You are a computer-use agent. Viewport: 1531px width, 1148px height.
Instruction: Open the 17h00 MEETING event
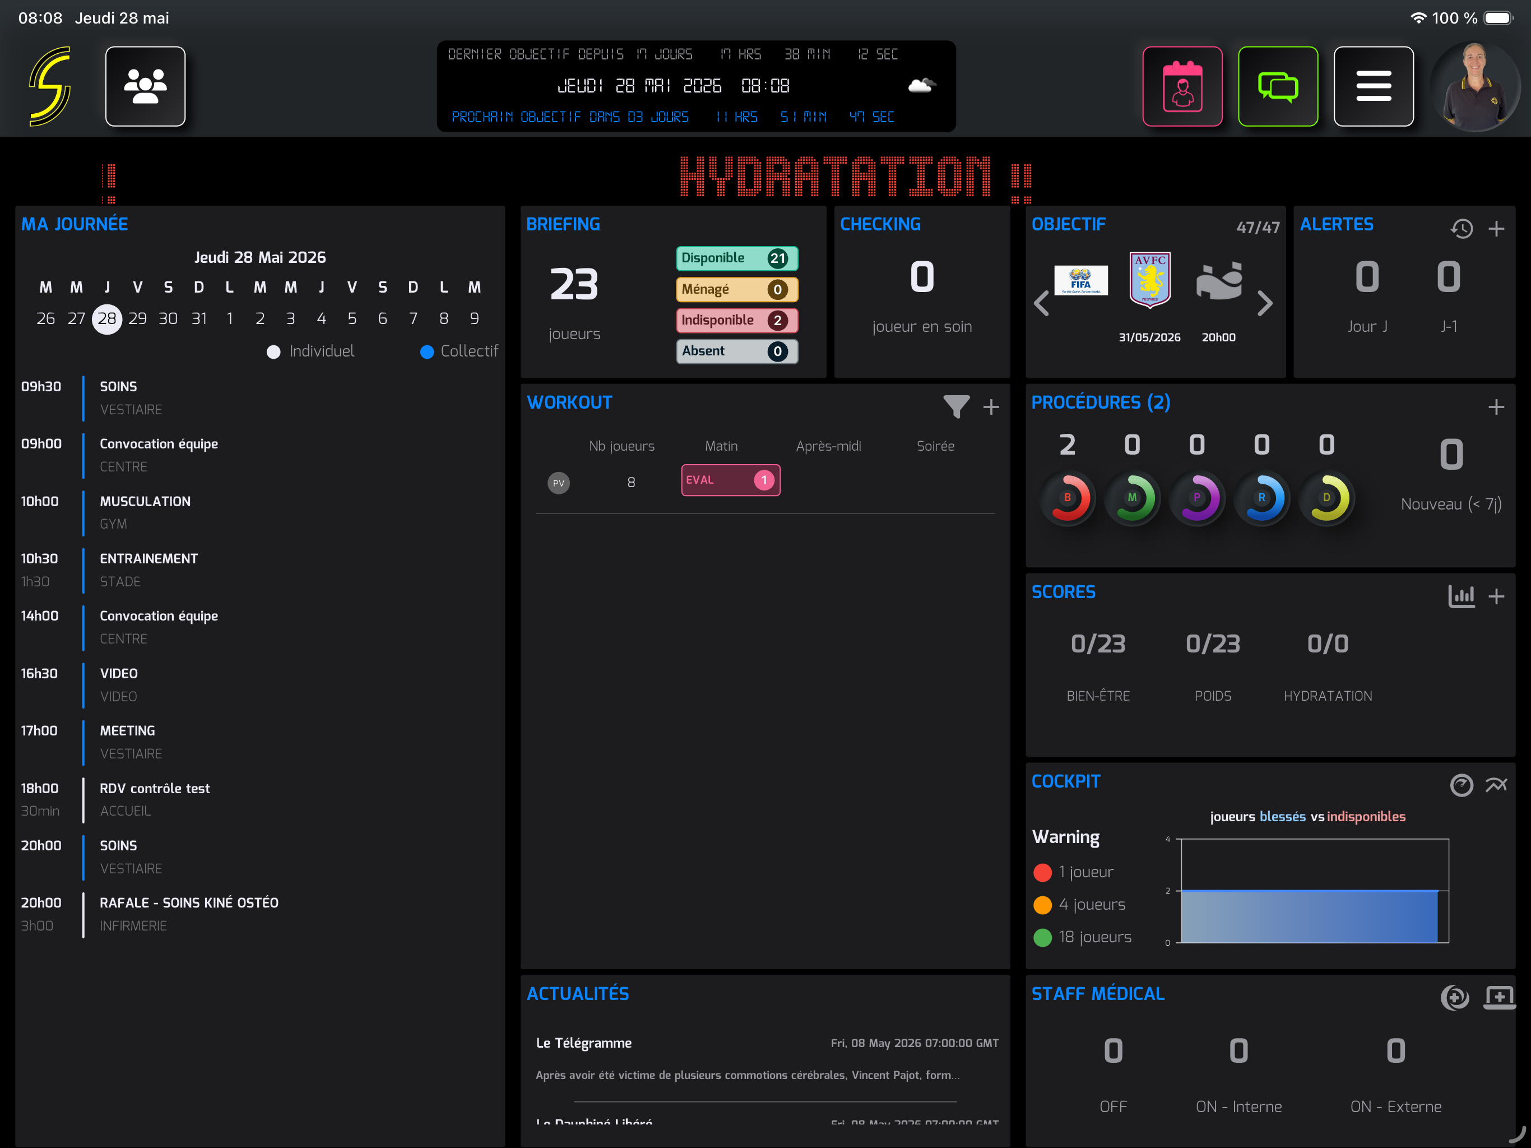259,742
